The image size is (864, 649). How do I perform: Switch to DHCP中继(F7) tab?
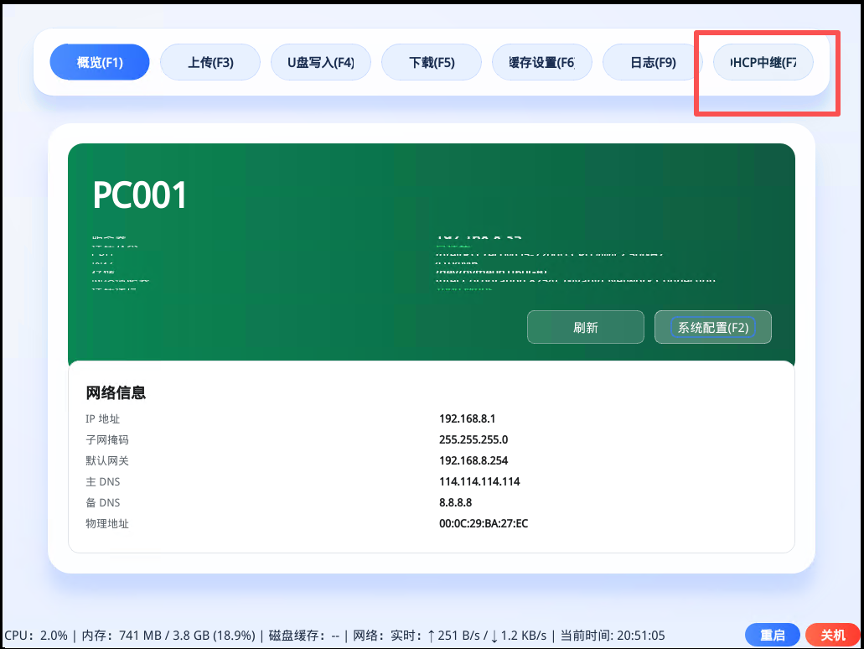click(763, 62)
